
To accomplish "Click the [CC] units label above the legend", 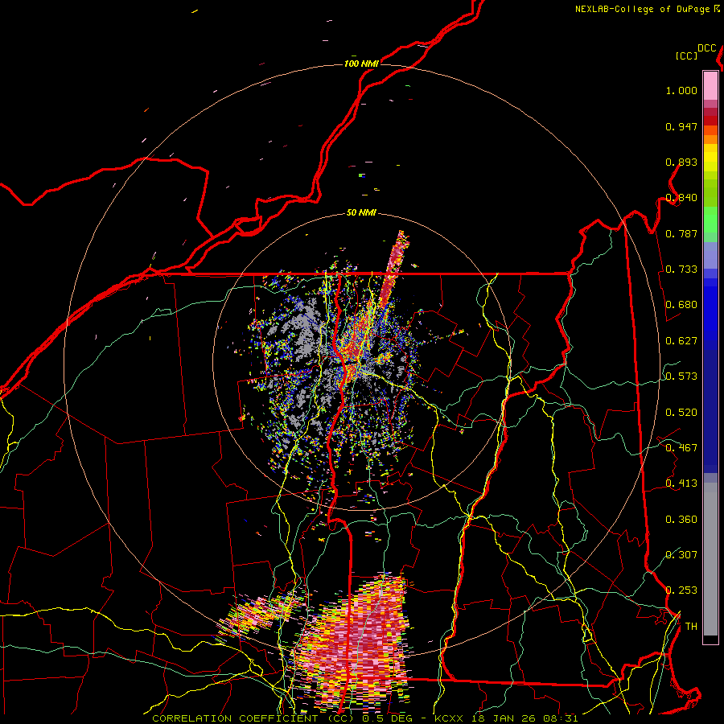I will coord(686,56).
